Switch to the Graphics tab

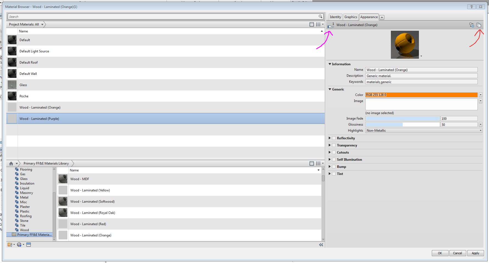351,17
